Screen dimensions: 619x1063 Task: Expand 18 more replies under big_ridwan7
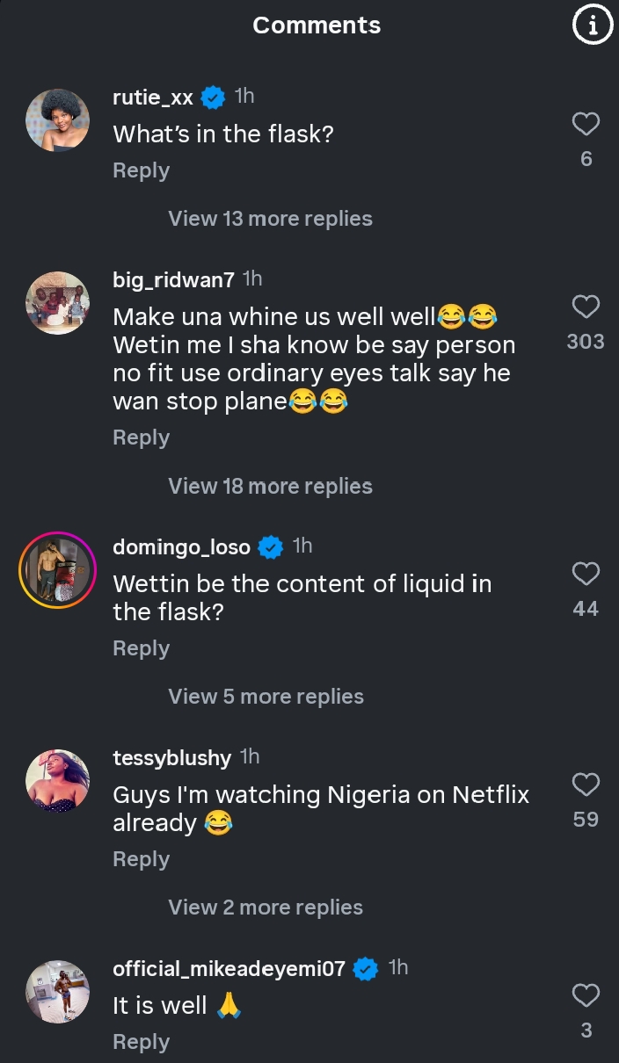click(x=270, y=486)
